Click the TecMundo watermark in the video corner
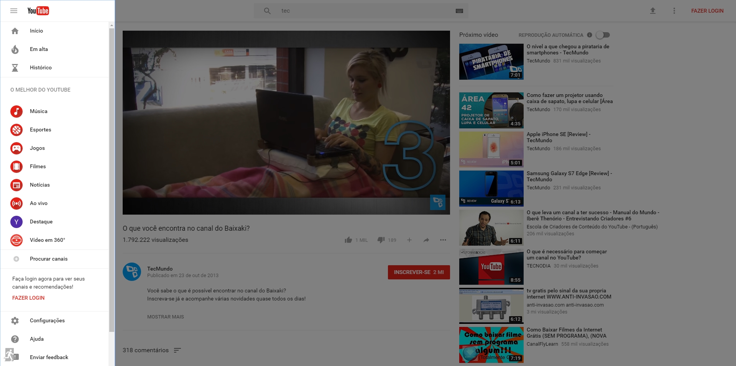 438,202
